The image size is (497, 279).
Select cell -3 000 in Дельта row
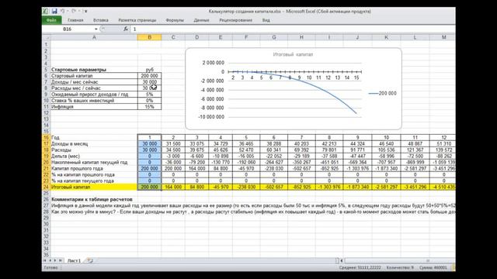click(173, 156)
